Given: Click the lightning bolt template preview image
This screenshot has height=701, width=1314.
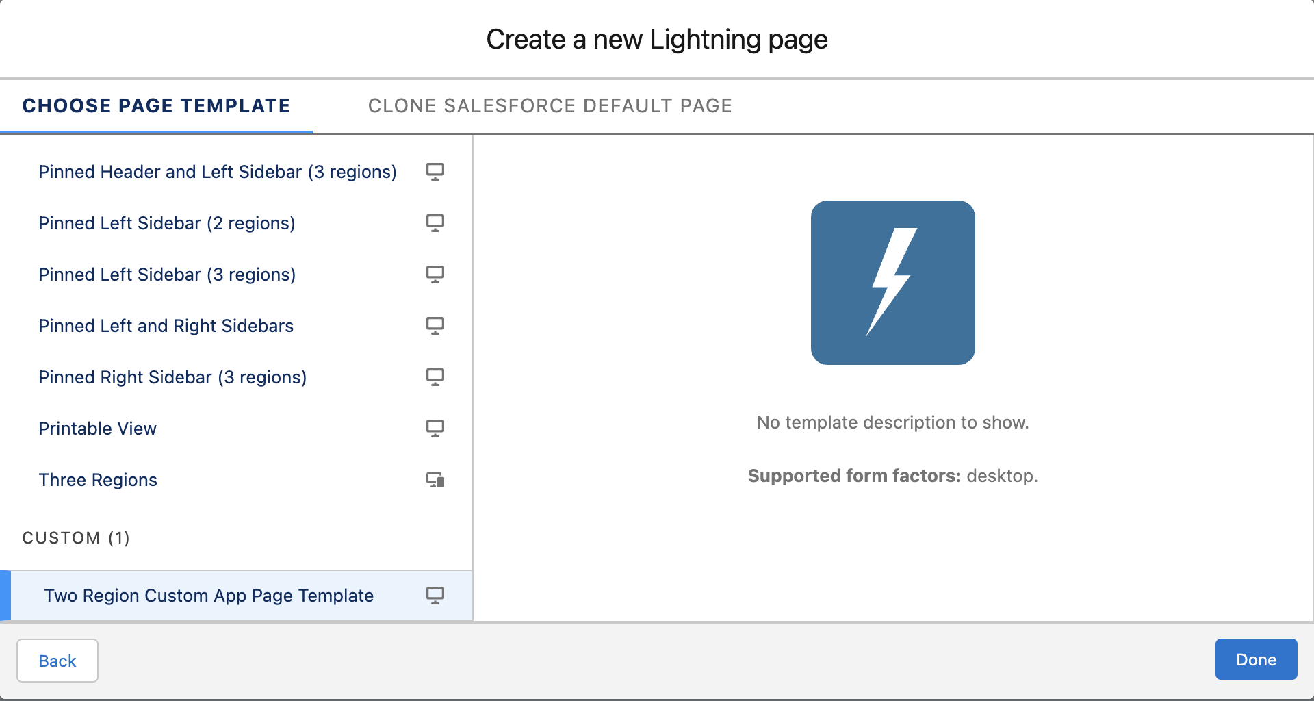Looking at the screenshot, I should tap(892, 283).
